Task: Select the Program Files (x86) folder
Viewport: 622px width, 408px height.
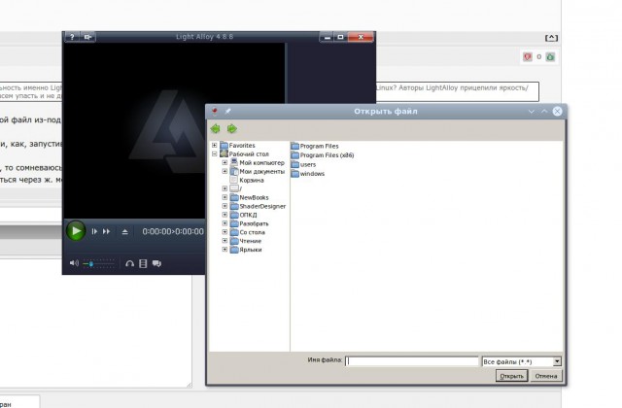Action: click(x=327, y=155)
